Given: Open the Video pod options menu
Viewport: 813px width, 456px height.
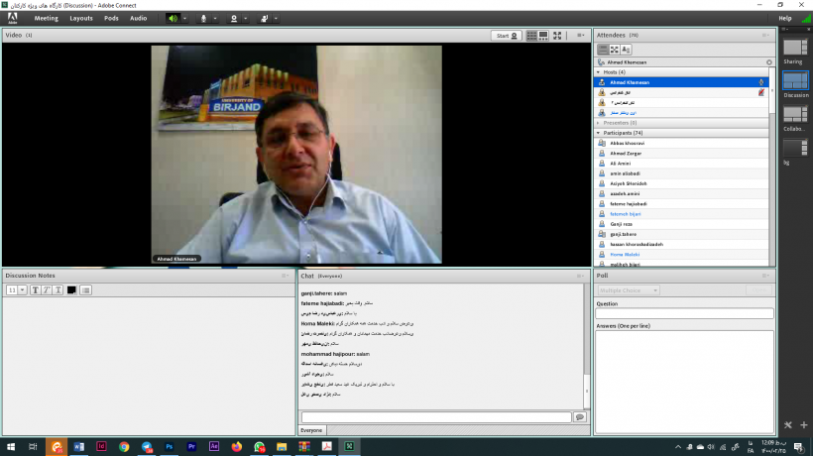Looking at the screenshot, I should point(581,36).
